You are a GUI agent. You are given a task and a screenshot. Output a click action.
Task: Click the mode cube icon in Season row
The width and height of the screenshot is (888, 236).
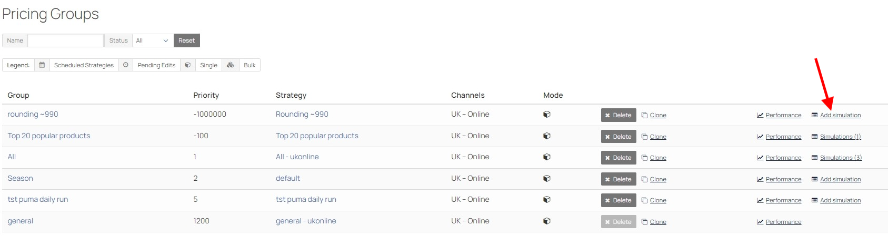coord(547,179)
